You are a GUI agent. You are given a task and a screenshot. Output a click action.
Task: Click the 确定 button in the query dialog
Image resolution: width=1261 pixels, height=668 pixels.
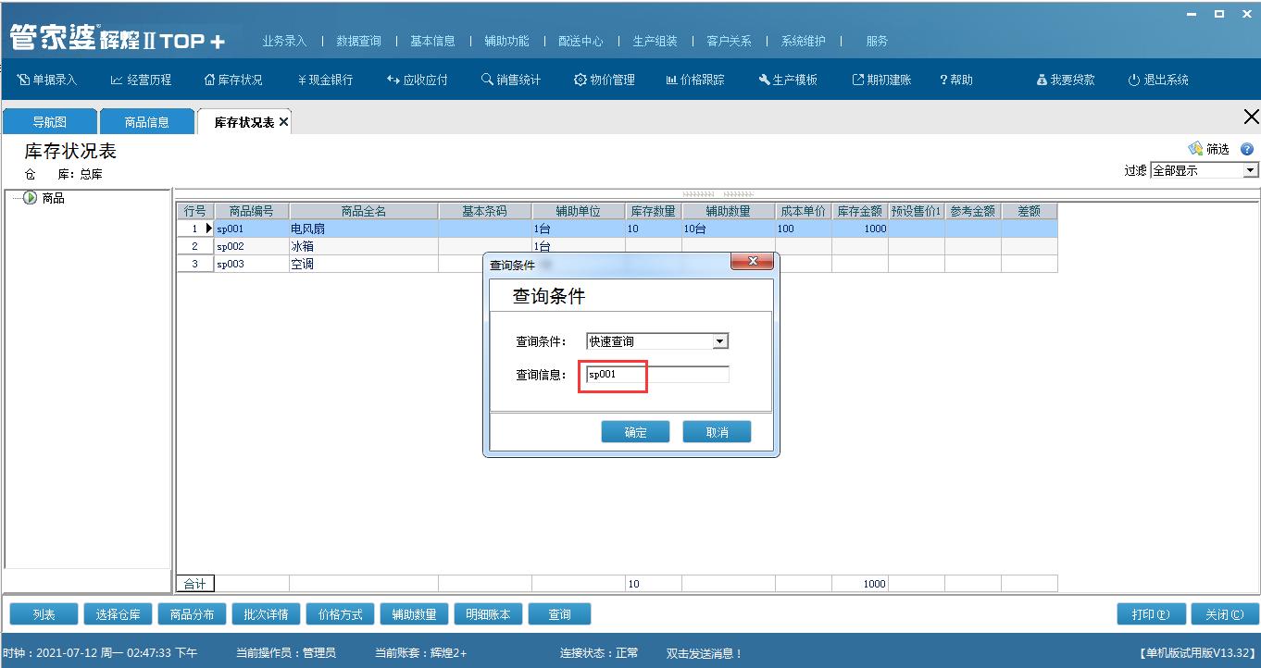click(635, 431)
